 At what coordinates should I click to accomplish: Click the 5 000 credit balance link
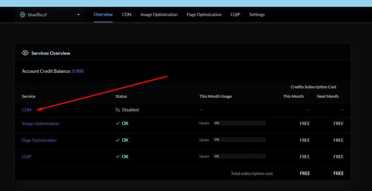tap(78, 71)
